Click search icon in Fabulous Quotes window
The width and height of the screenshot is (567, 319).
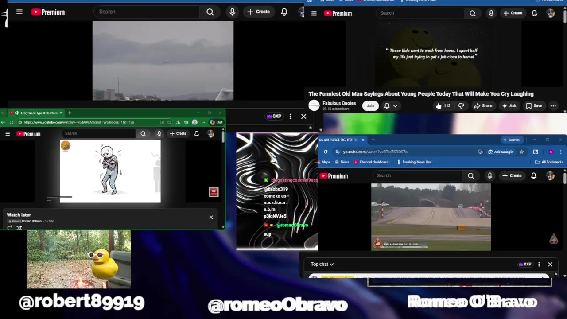(473, 13)
